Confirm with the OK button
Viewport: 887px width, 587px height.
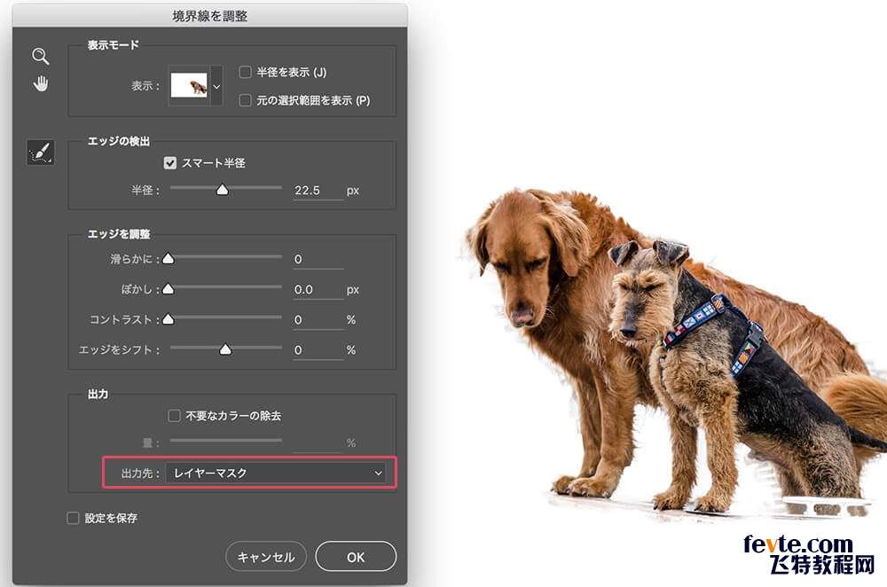coord(356,557)
